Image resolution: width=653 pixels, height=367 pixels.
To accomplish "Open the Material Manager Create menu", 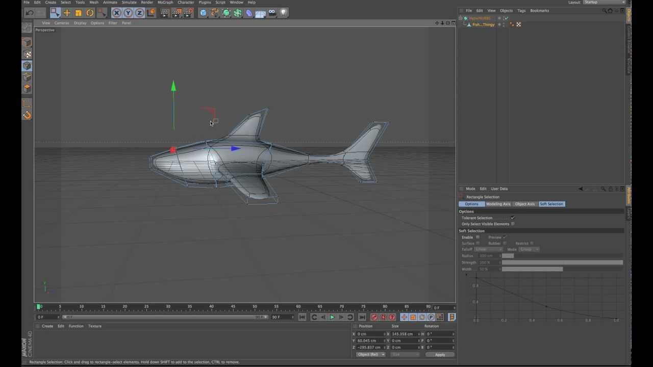I will 47,326.
